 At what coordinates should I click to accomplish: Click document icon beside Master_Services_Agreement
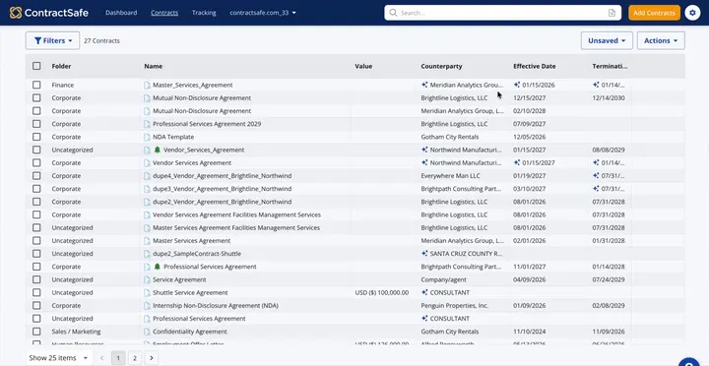pos(147,85)
